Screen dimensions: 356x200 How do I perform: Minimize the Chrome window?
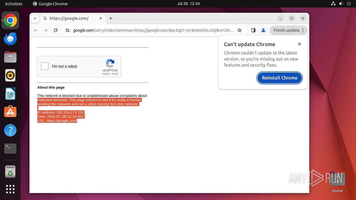[x=281, y=18]
